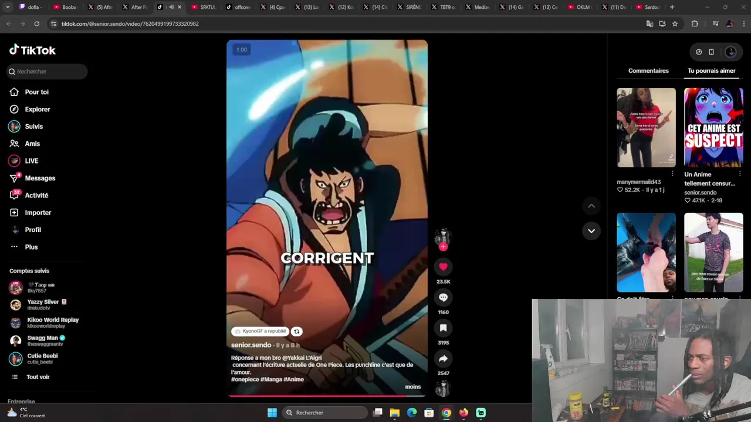This screenshot has width=751, height=422.
Task: Open comments with the speech bubble icon
Action: tap(443, 297)
